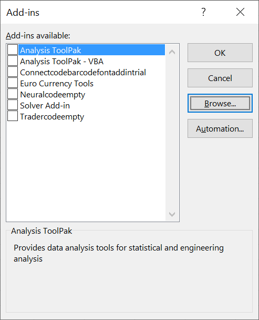Click the help question mark icon
Image resolution: width=259 pixels, height=320 pixels.
tap(203, 12)
